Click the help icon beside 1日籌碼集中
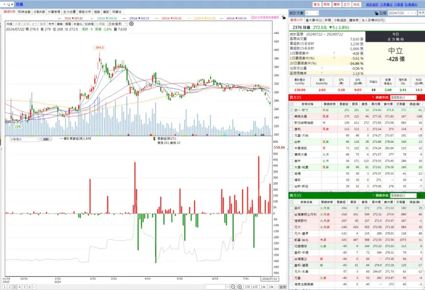This screenshot has height=290, width=425. click(334, 54)
